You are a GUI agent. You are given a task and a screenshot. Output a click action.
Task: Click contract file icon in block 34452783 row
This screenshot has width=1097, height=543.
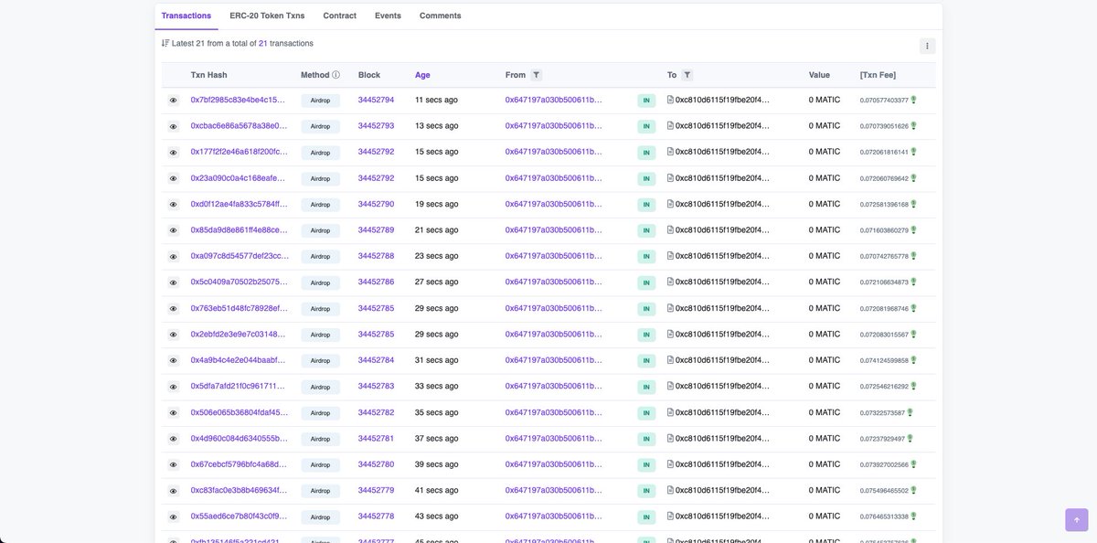pyautogui.click(x=670, y=386)
